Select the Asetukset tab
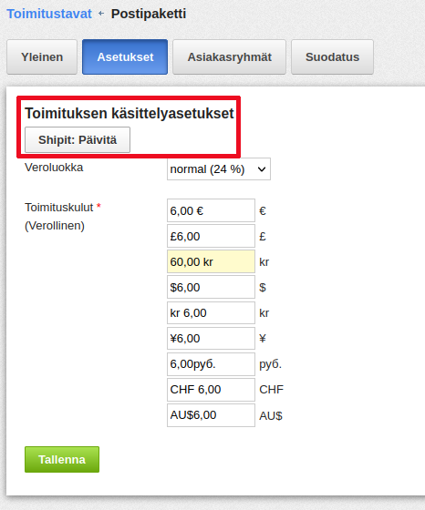The width and height of the screenshot is (425, 510). coord(125,56)
